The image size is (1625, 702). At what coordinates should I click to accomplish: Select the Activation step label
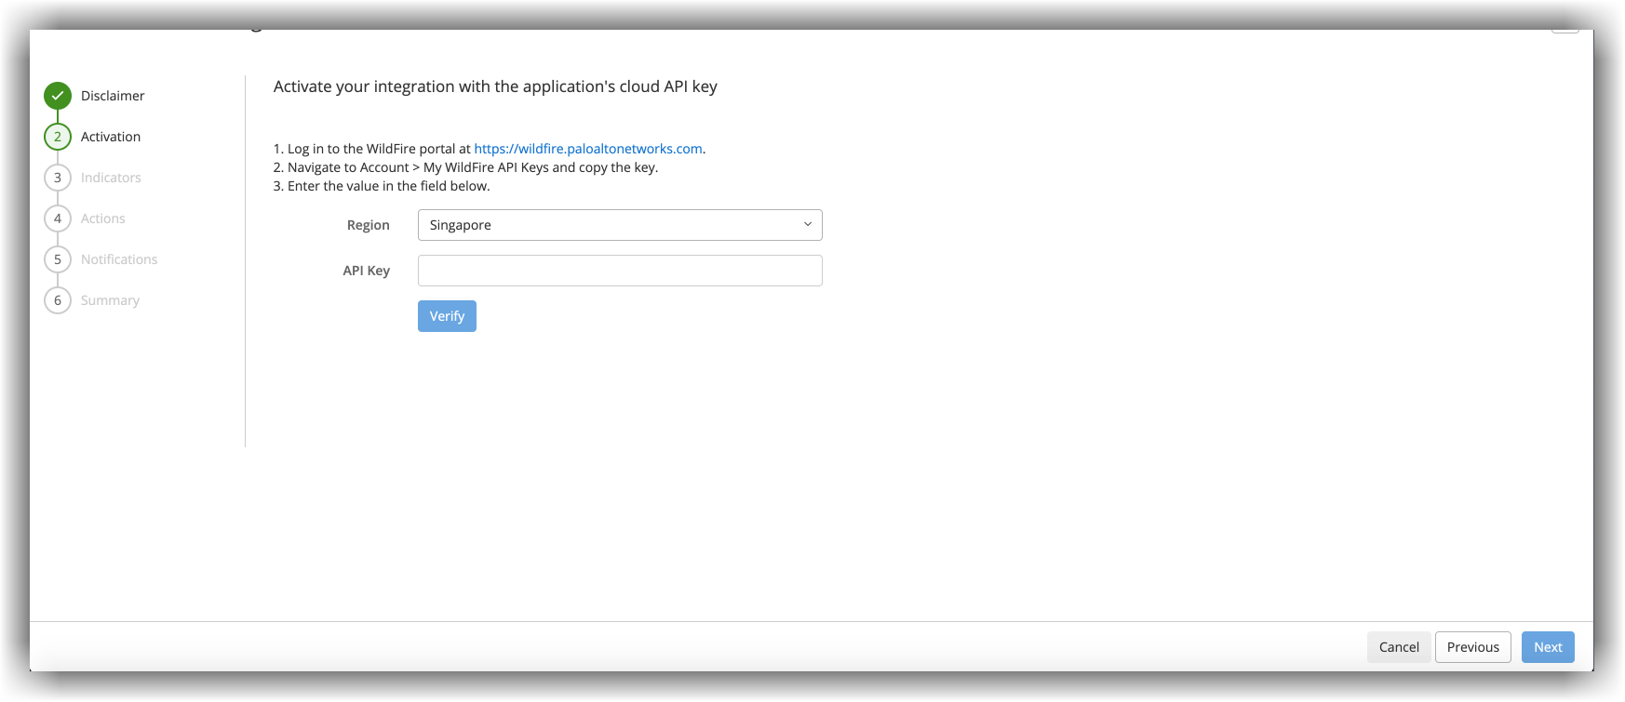tap(111, 137)
